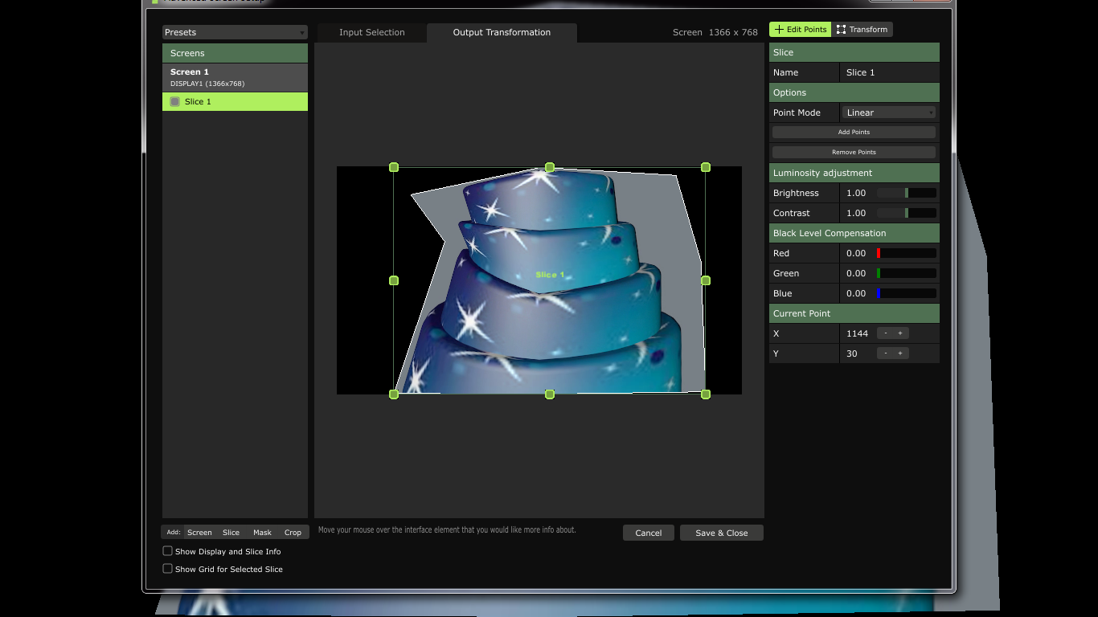Viewport: 1098px width, 617px height.
Task: Click the Slice Name field showing Slice 1
Action: (889, 72)
